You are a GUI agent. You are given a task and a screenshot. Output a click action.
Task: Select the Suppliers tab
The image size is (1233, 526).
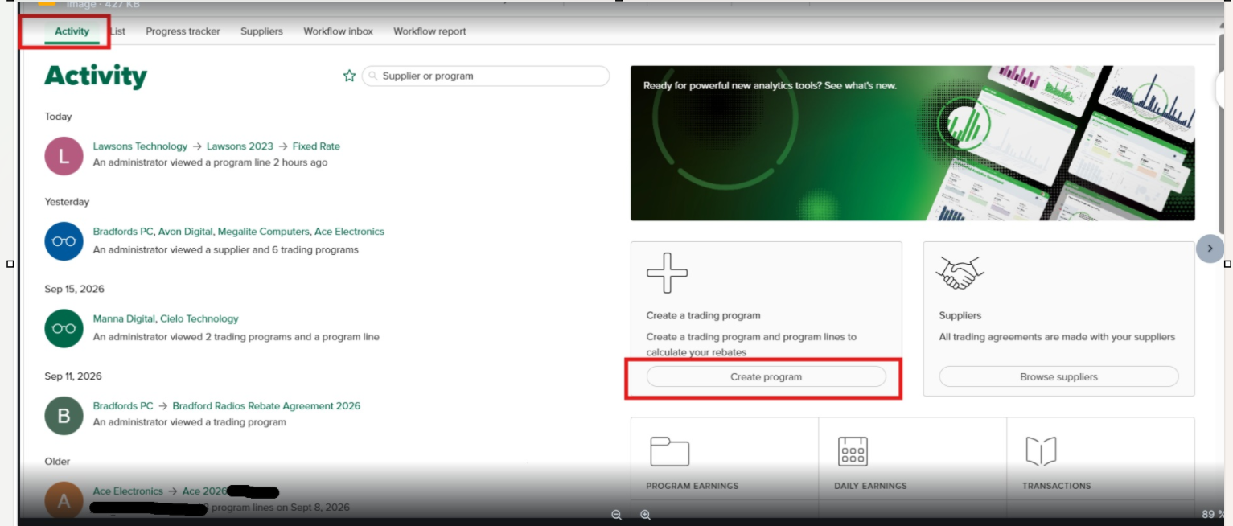[x=261, y=31]
